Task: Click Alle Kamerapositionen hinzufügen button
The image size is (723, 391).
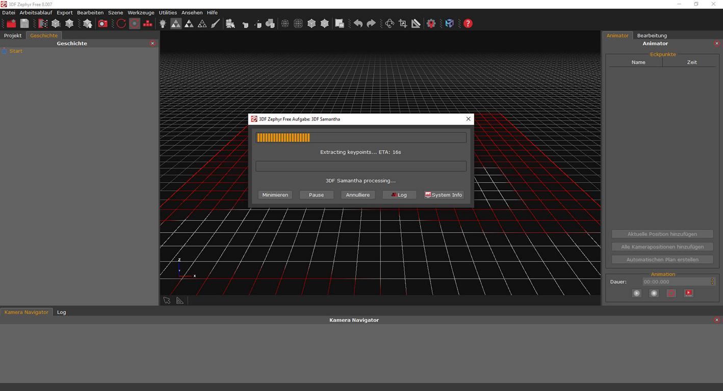Action: (662, 247)
